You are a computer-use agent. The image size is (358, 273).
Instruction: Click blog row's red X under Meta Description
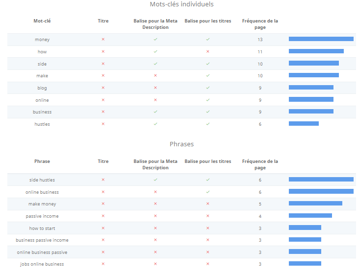(155, 88)
